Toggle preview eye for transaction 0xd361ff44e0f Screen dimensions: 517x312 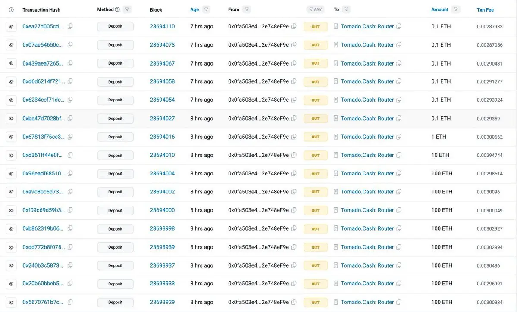point(11,155)
